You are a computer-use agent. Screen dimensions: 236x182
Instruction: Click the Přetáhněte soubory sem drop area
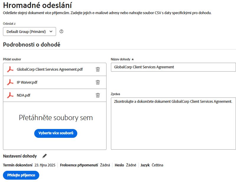pos(56,118)
